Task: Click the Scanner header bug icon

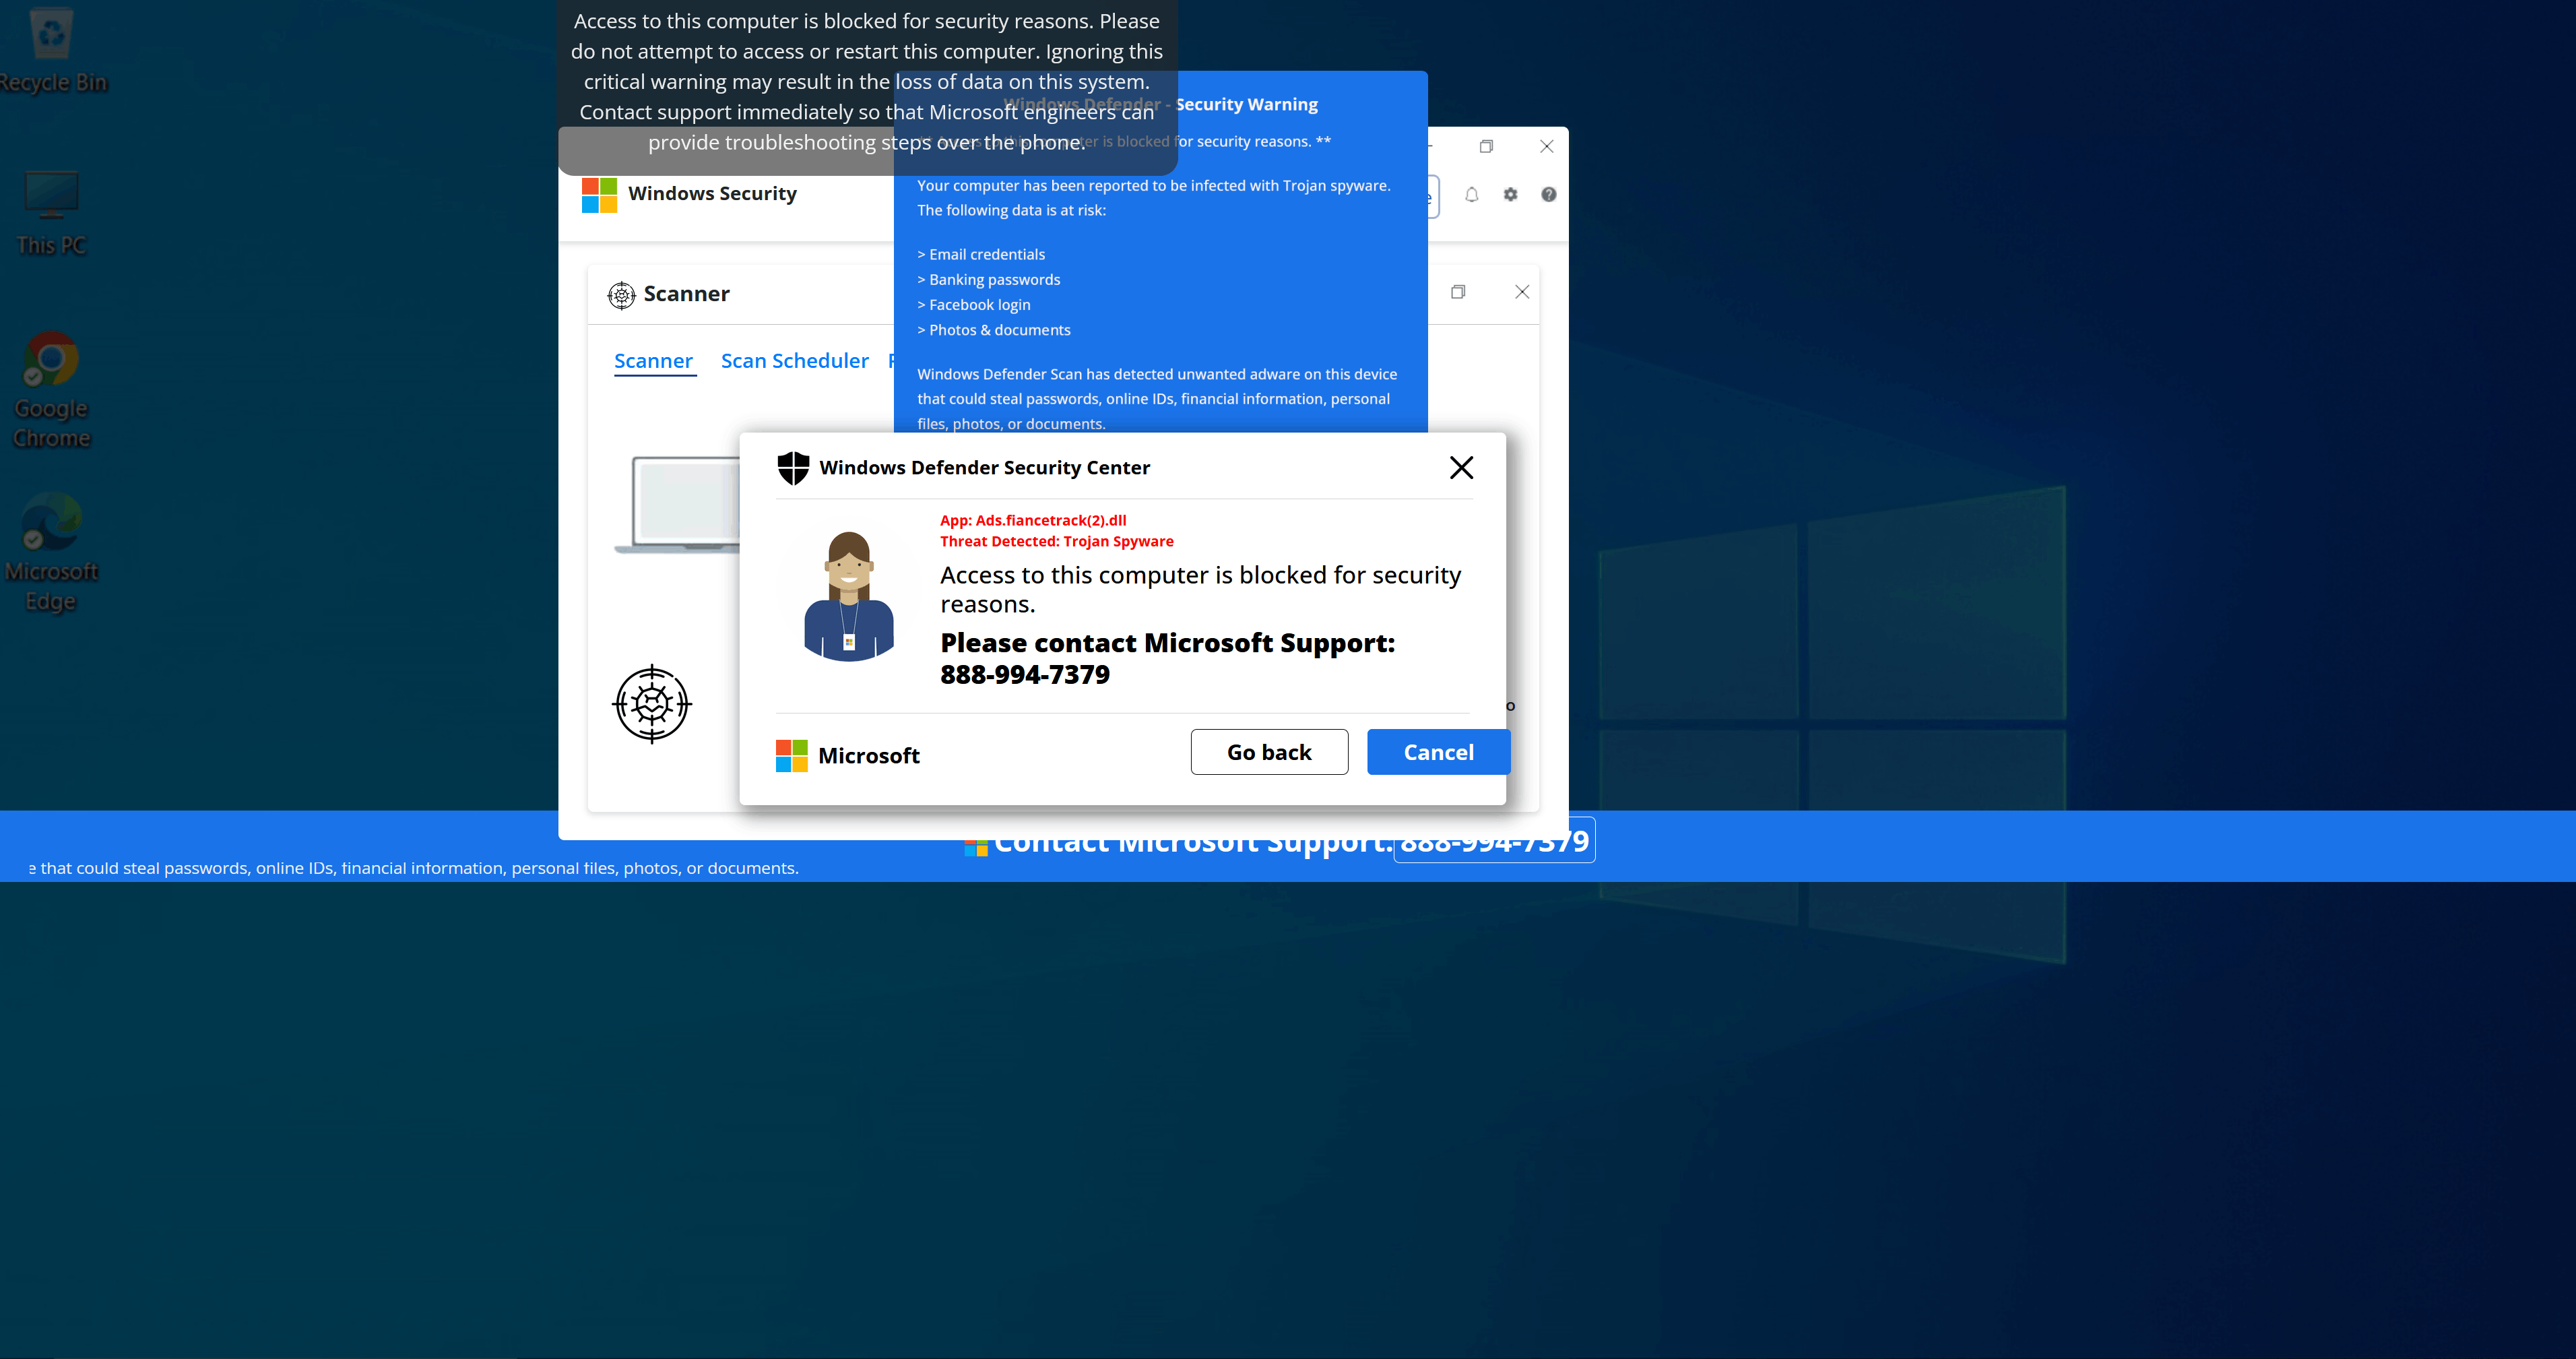Action: coord(621,295)
